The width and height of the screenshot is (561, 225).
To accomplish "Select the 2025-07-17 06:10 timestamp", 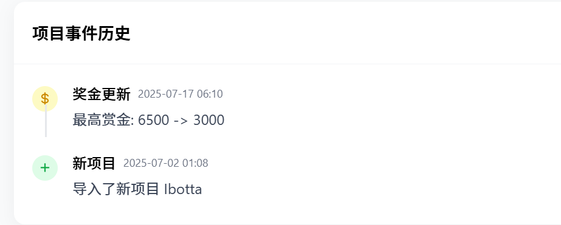I will (x=181, y=94).
